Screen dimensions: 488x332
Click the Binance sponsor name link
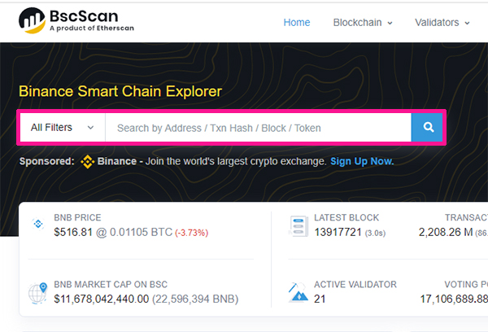tap(116, 161)
